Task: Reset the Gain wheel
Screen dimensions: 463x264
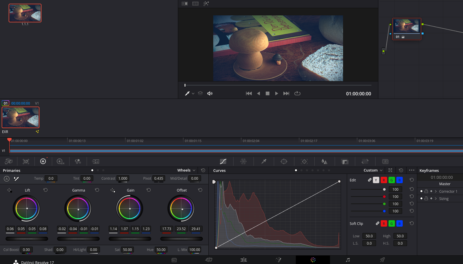Action: coord(149,190)
